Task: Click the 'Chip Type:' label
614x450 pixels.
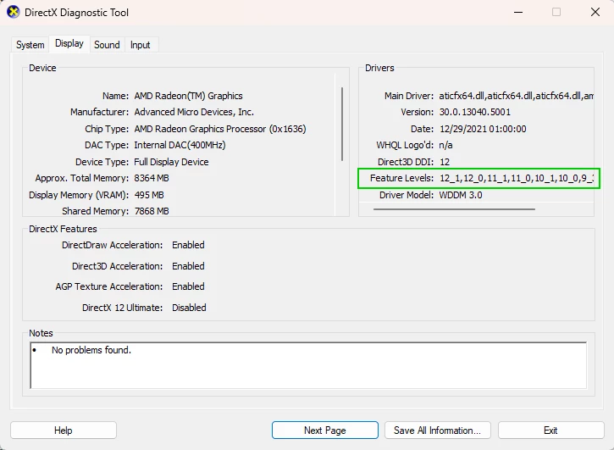Action: coord(107,129)
